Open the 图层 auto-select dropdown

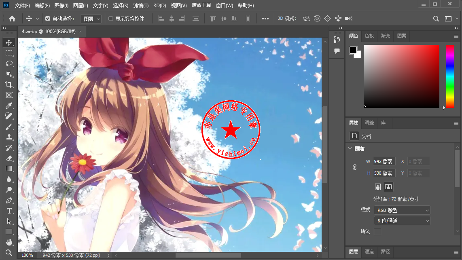91,19
